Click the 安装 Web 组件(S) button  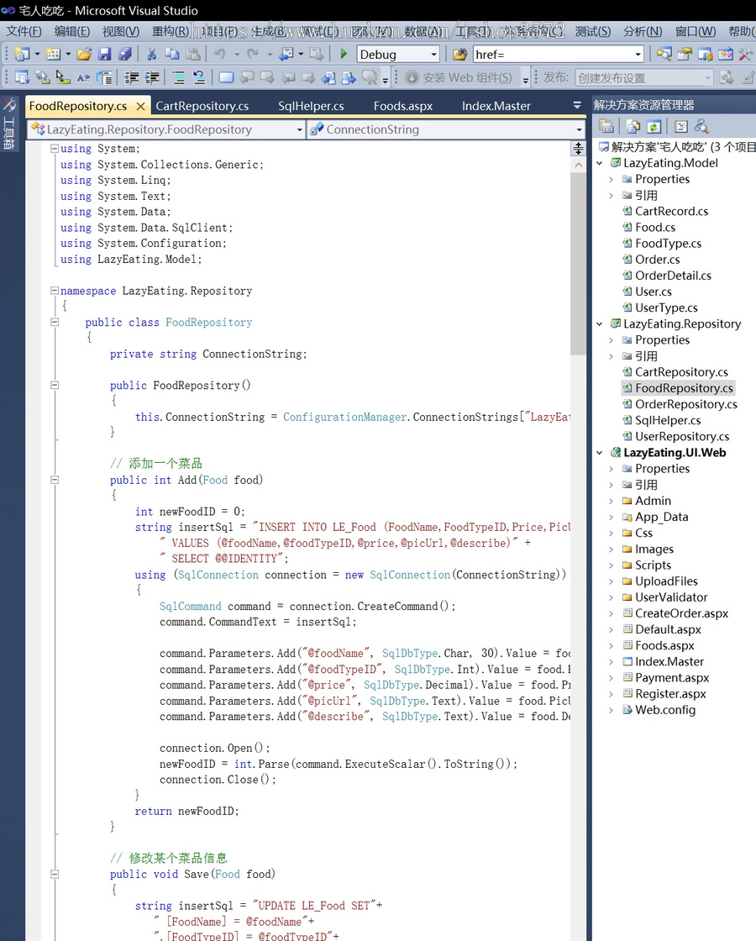[x=459, y=77]
